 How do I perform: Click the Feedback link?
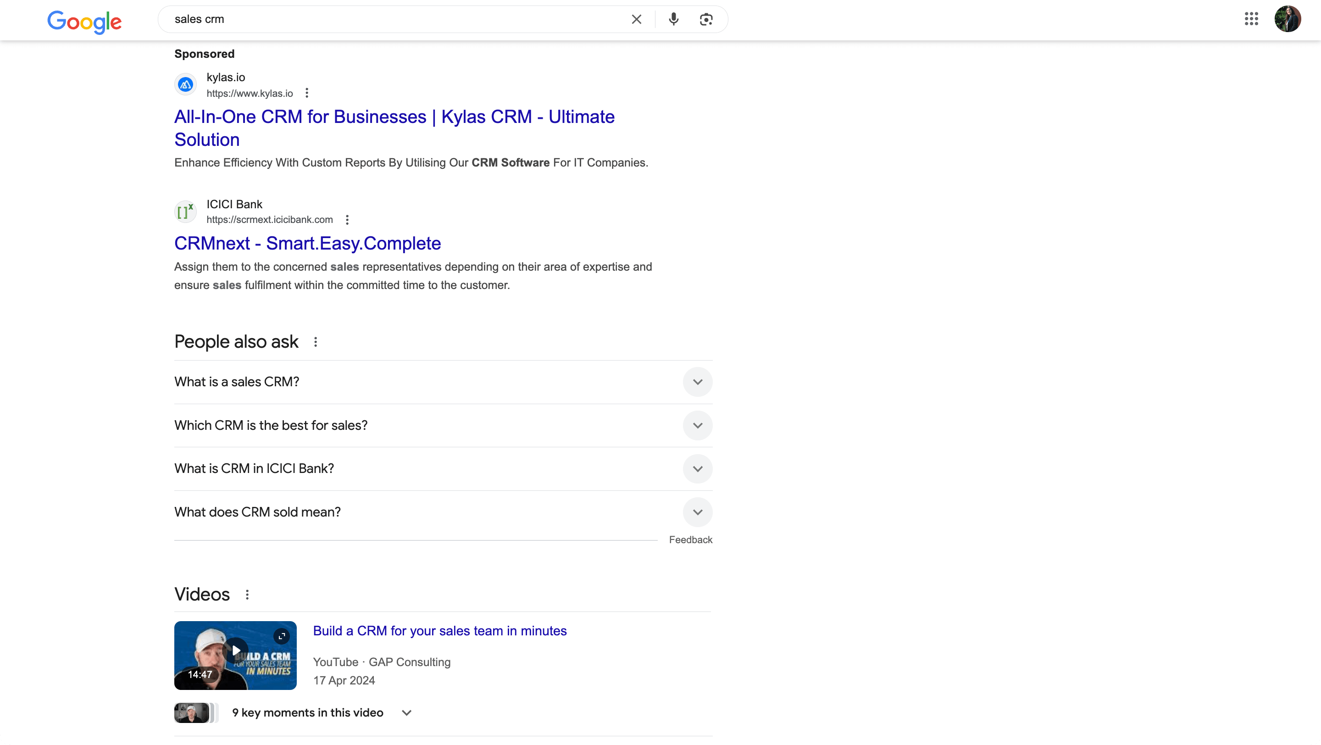691,539
